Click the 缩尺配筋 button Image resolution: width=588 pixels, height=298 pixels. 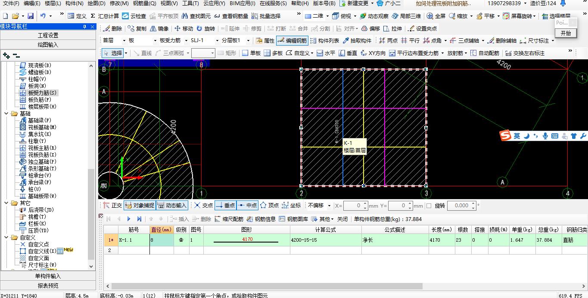coord(229,219)
